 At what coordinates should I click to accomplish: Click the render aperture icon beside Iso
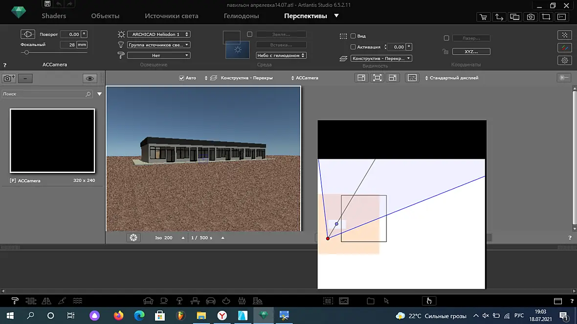pyautogui.click(x=133, y=238)
